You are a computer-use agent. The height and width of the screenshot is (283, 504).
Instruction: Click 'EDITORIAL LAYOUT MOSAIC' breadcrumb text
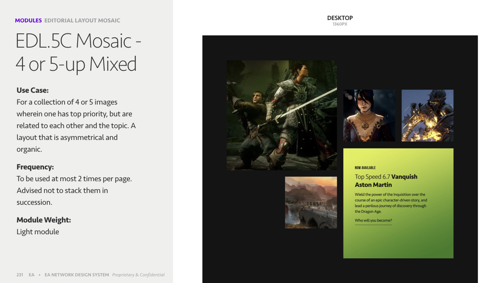82,20
